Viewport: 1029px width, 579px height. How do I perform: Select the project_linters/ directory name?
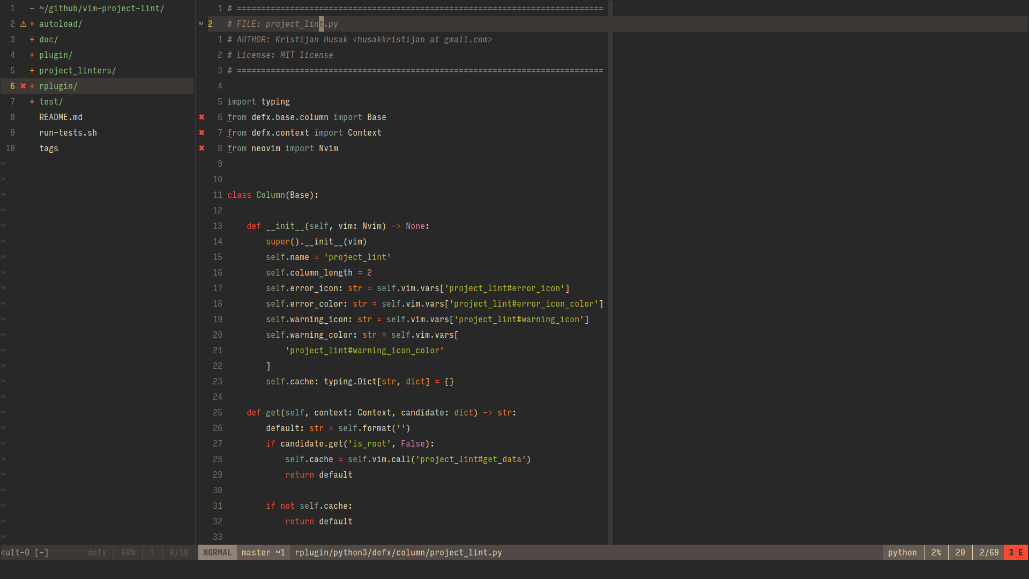click(77, 71)
